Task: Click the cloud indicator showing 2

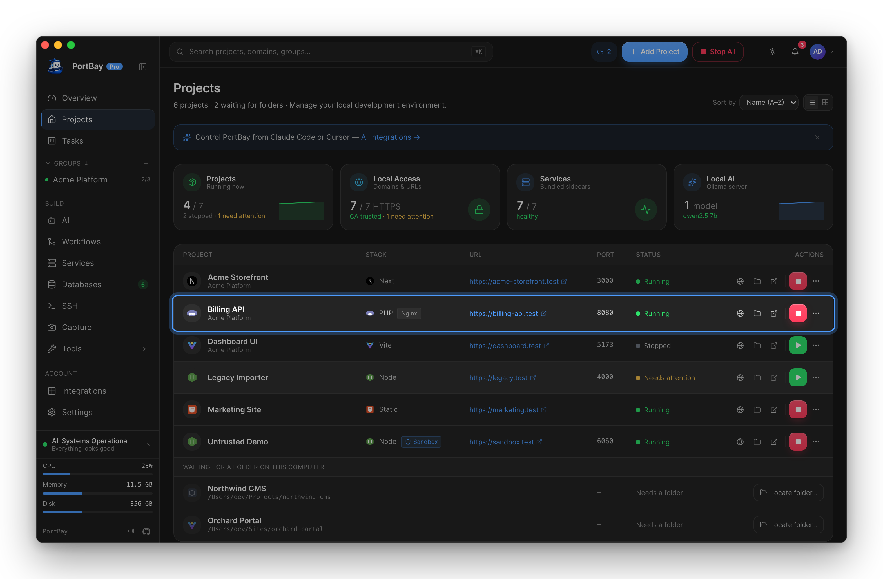Action: pyautogui.click(x=604, y=52)
